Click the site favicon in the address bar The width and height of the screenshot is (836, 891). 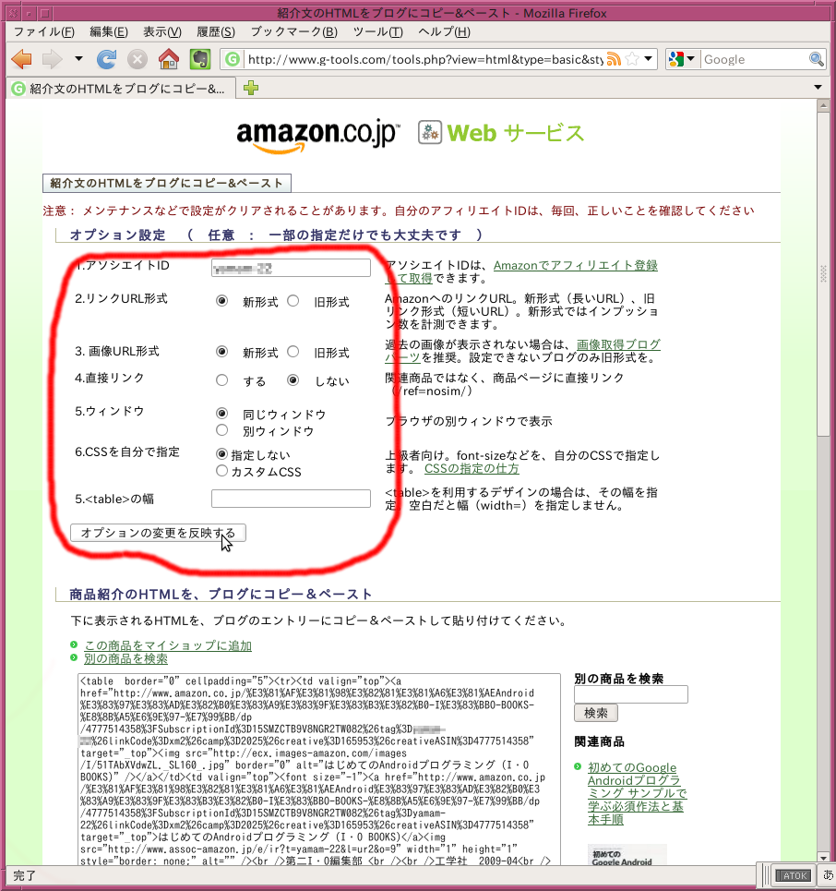(x=233, y=59)
